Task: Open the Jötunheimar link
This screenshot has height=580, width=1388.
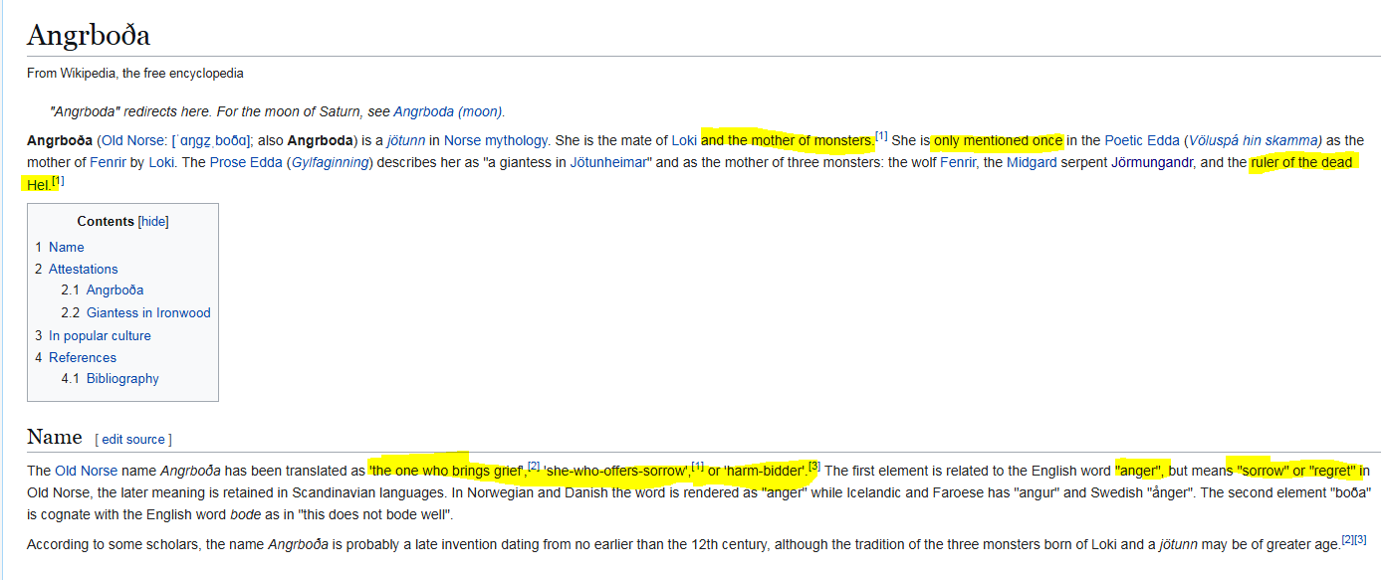Action: (x=608, y=162)
